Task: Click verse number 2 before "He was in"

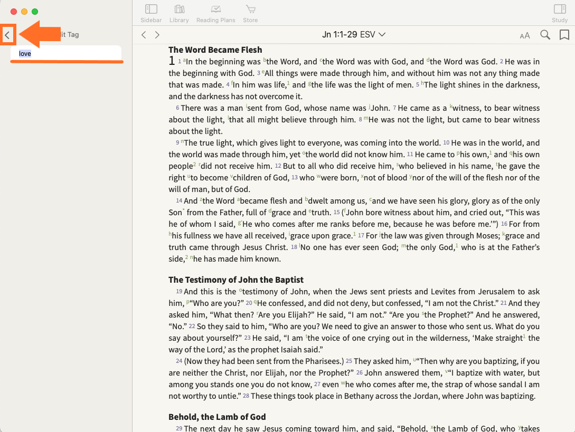Action: coord(501,62)
